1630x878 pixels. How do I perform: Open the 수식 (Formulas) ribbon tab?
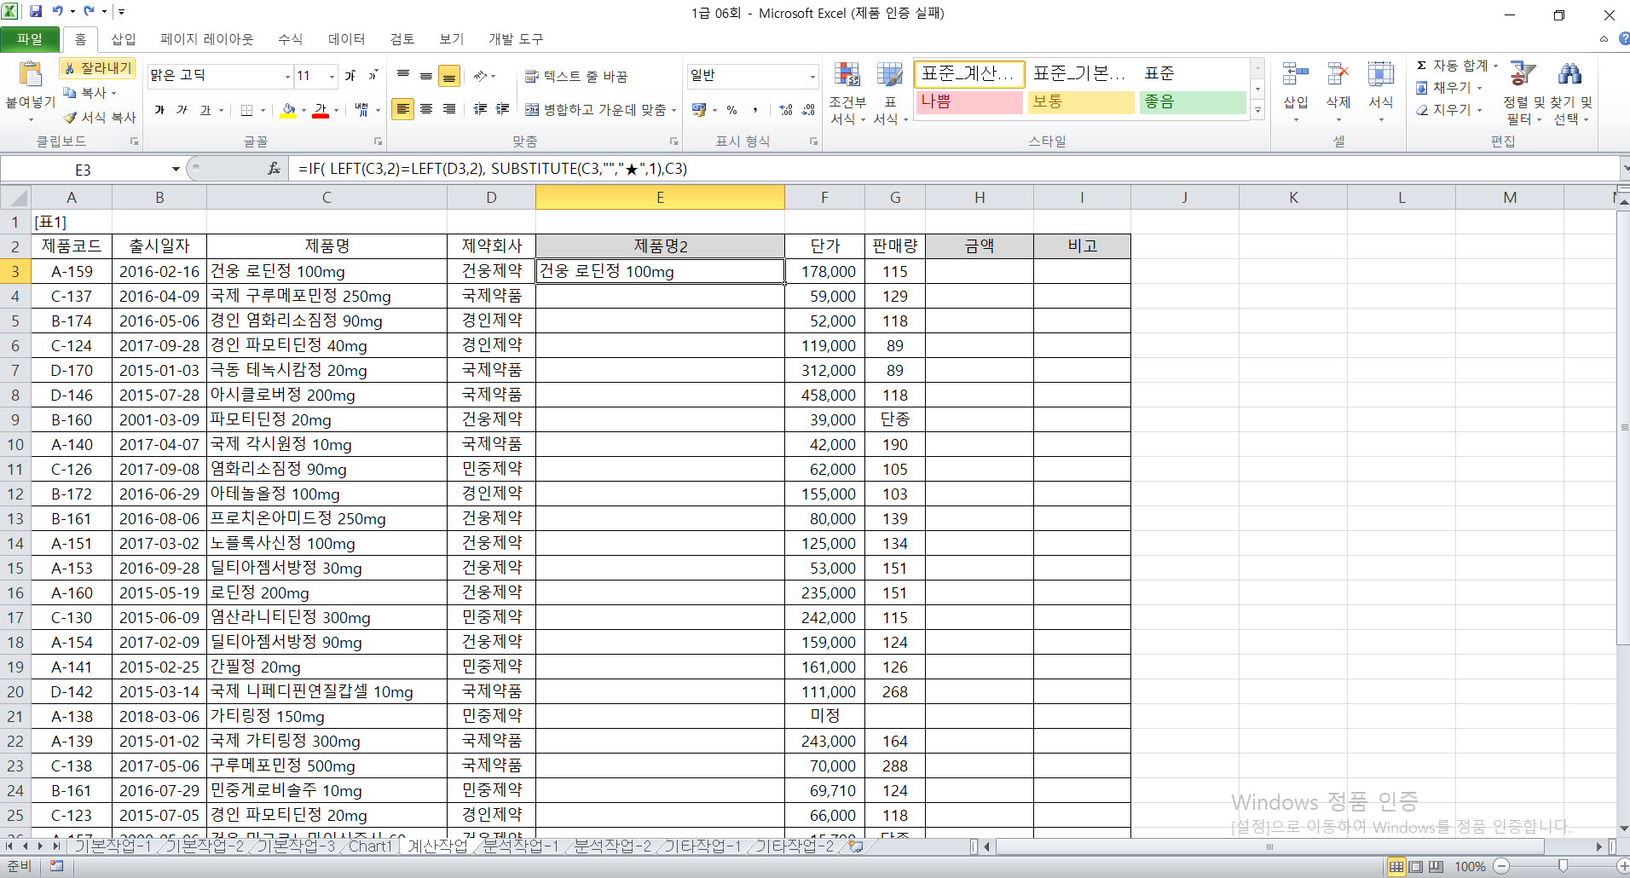tap(290, 39)
